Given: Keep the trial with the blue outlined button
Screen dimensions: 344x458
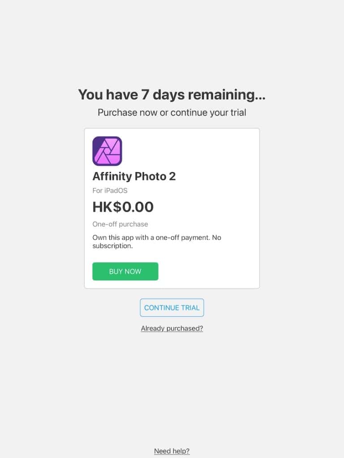Looking at the screenshot, I should point(172,308).
